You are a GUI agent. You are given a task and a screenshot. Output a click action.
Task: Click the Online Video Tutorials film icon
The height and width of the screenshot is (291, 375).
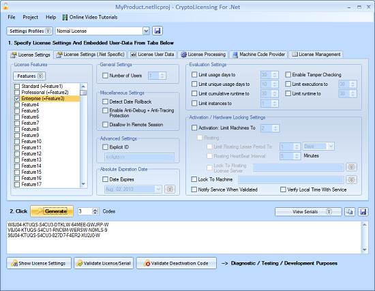65,17
